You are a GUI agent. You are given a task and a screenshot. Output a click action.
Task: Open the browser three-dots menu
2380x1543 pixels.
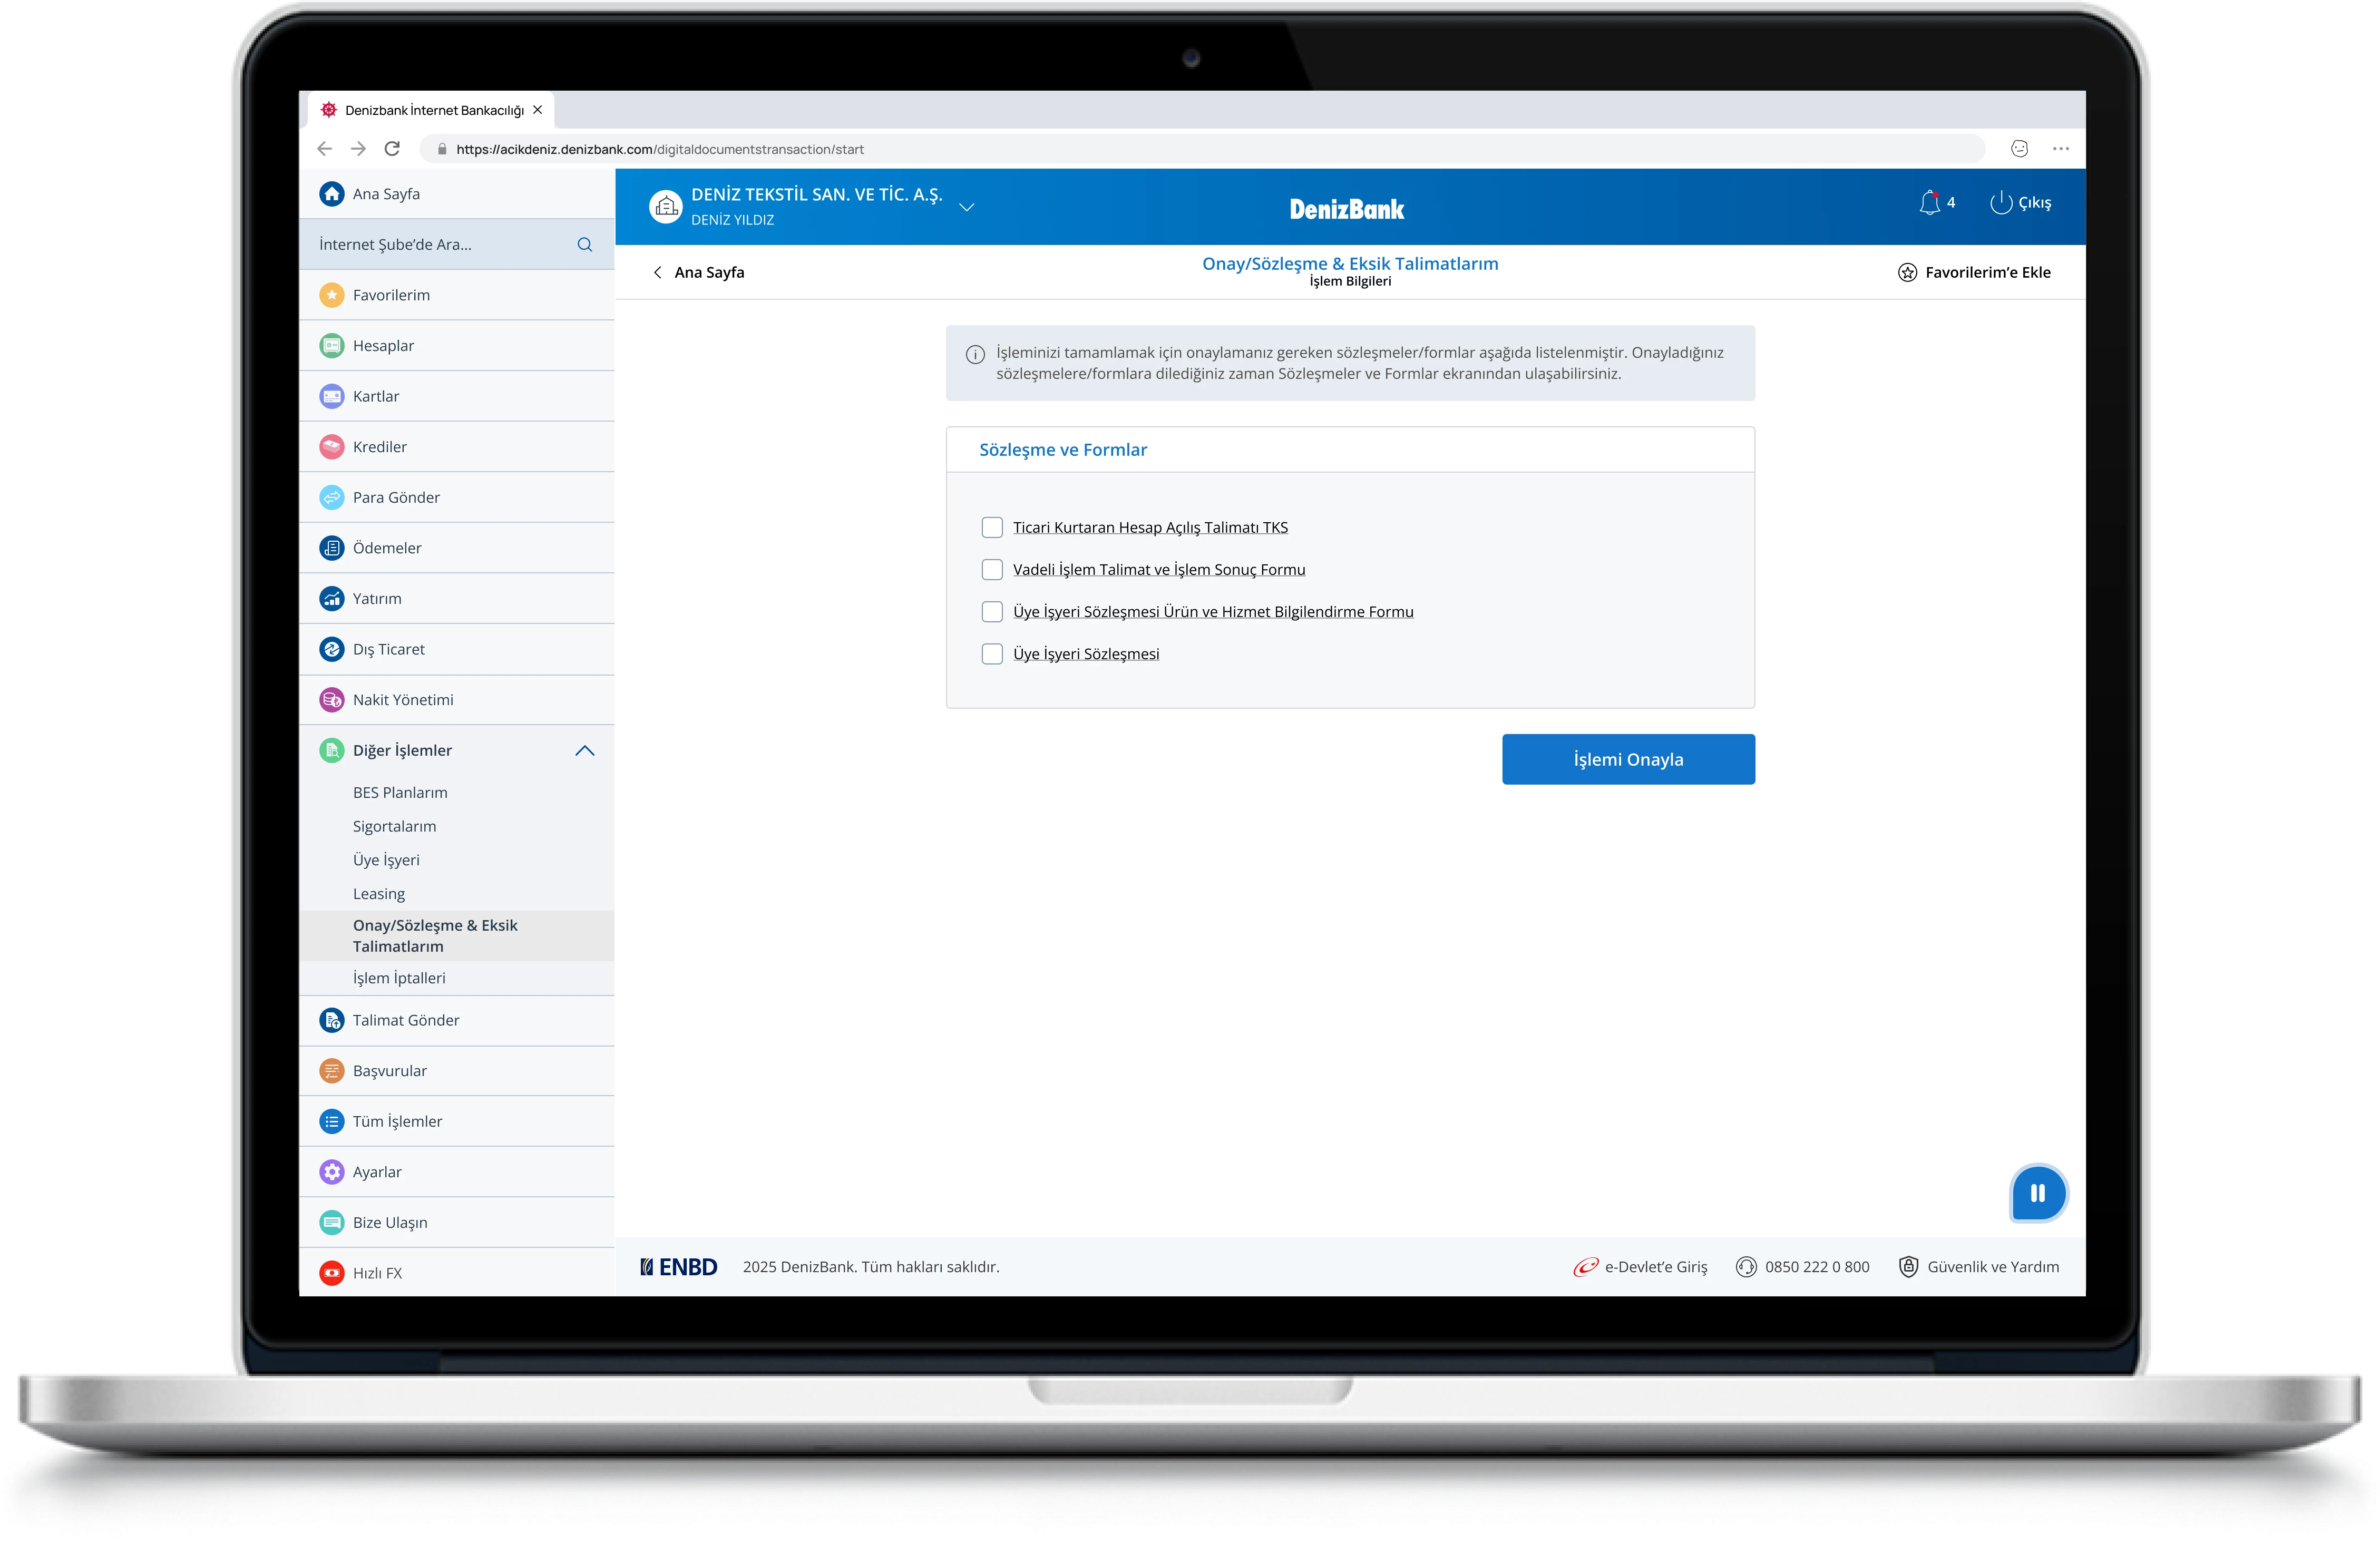tap(2061, 149)
